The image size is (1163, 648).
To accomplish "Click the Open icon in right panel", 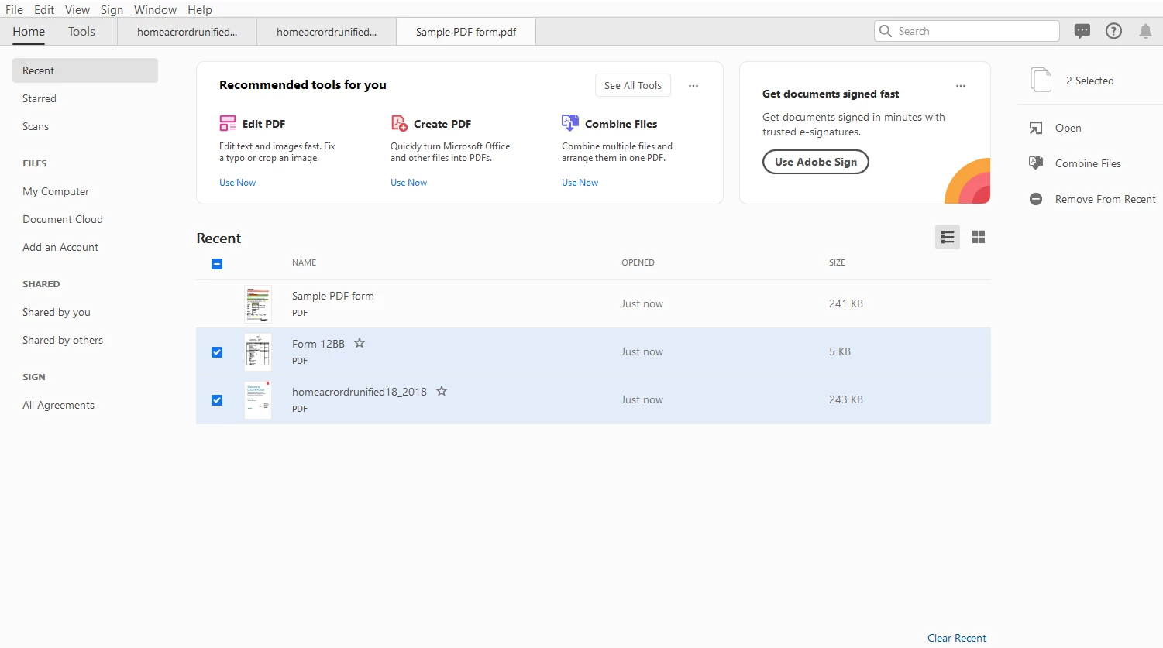I will [x=1036, y=128].
